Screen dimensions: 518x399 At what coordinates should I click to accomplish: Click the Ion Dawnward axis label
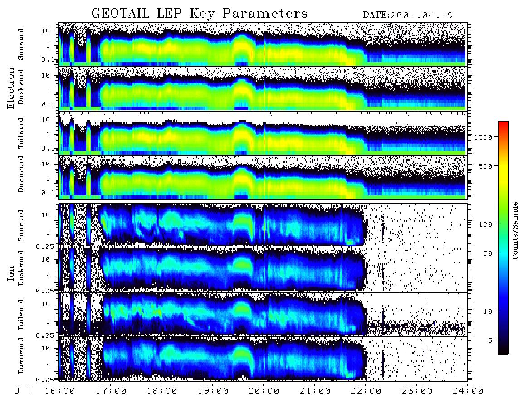pyautogui.click(x=21, y=355)
